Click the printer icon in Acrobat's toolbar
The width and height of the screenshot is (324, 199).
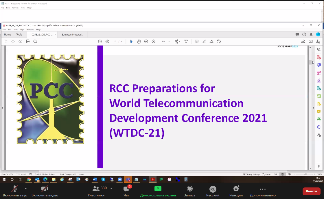click(x=28, y=42)
